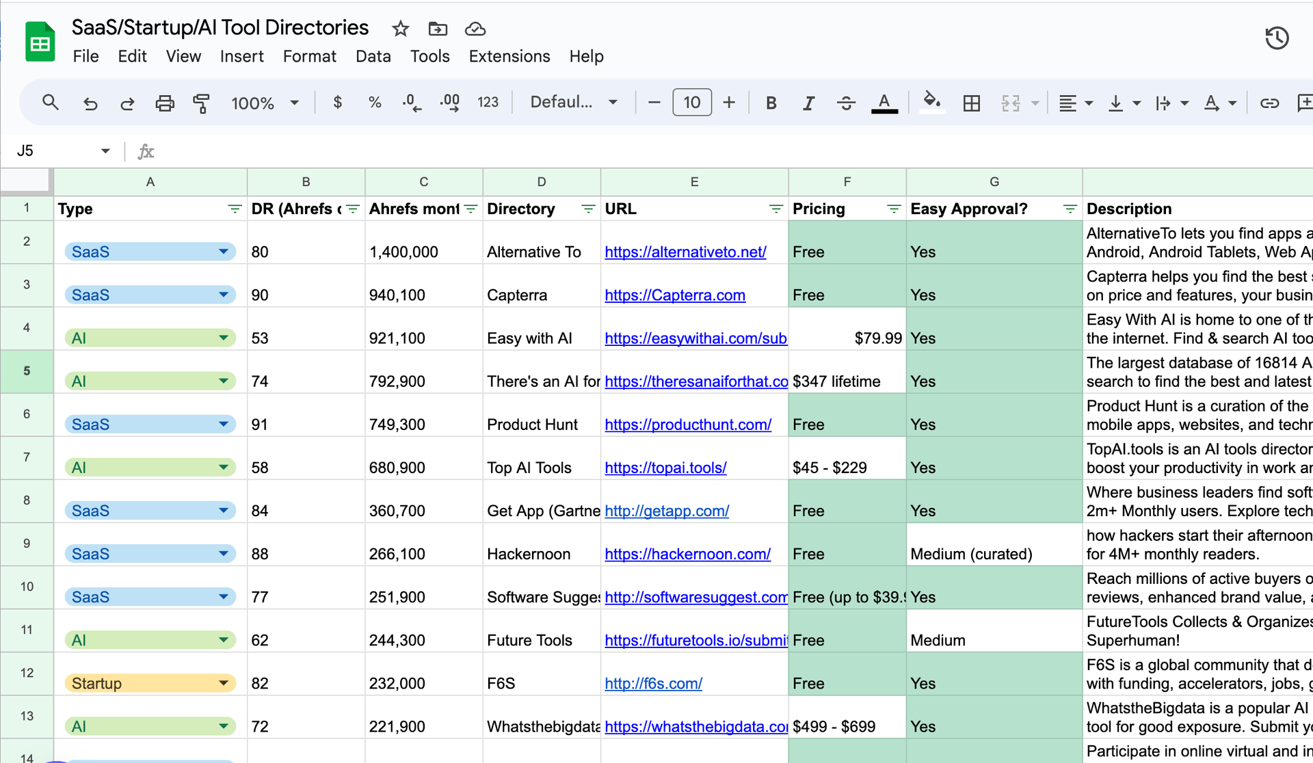Image resolution: width=1313 pixels, height=763 pixels.
Task: Open the zoom 100% dropdown
Action: (x=265, y=103)
